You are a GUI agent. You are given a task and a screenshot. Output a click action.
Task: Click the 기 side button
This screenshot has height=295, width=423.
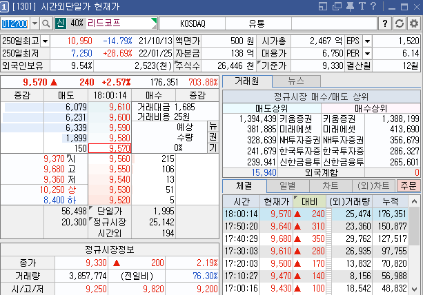click(x=213, y=148)
